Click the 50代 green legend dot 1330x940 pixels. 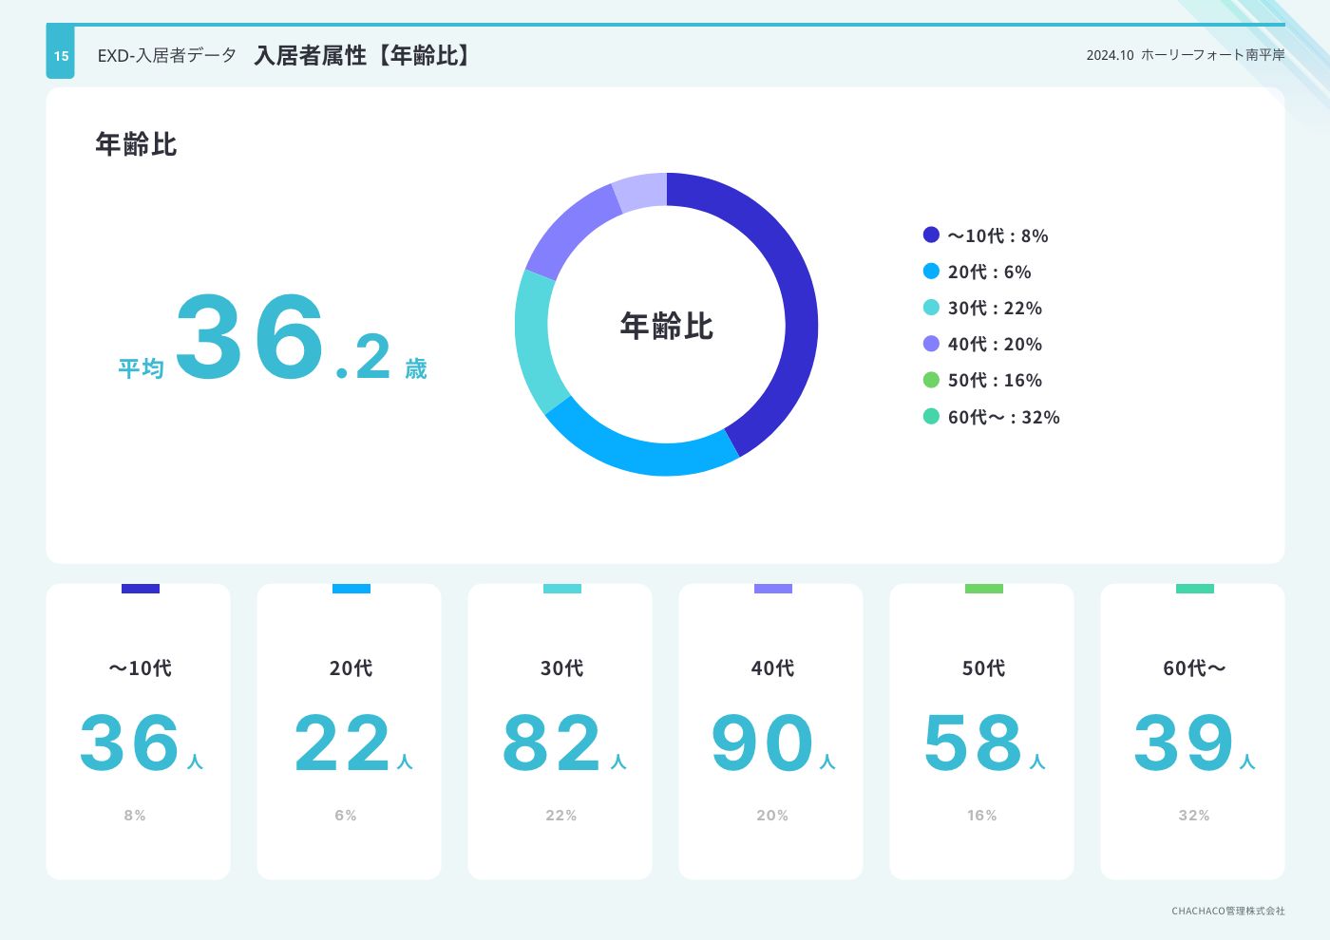pyautogui.click(x=931, y=380)
